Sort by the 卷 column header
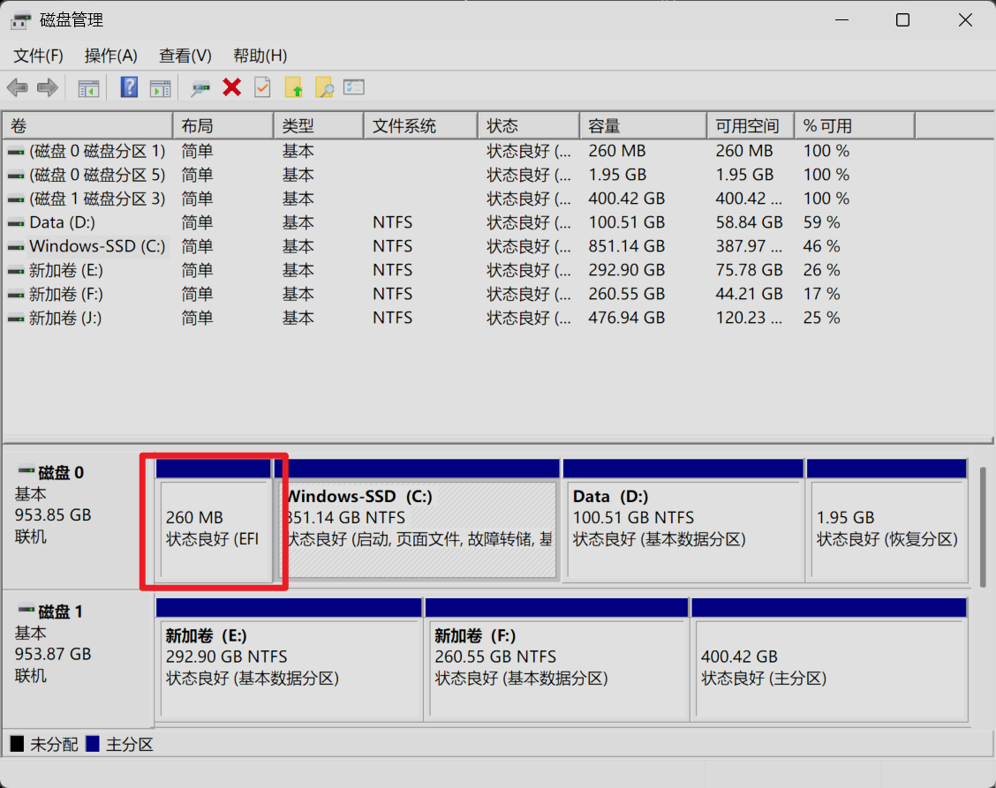Viewport: 996px width, 788px height. (87, 125)
